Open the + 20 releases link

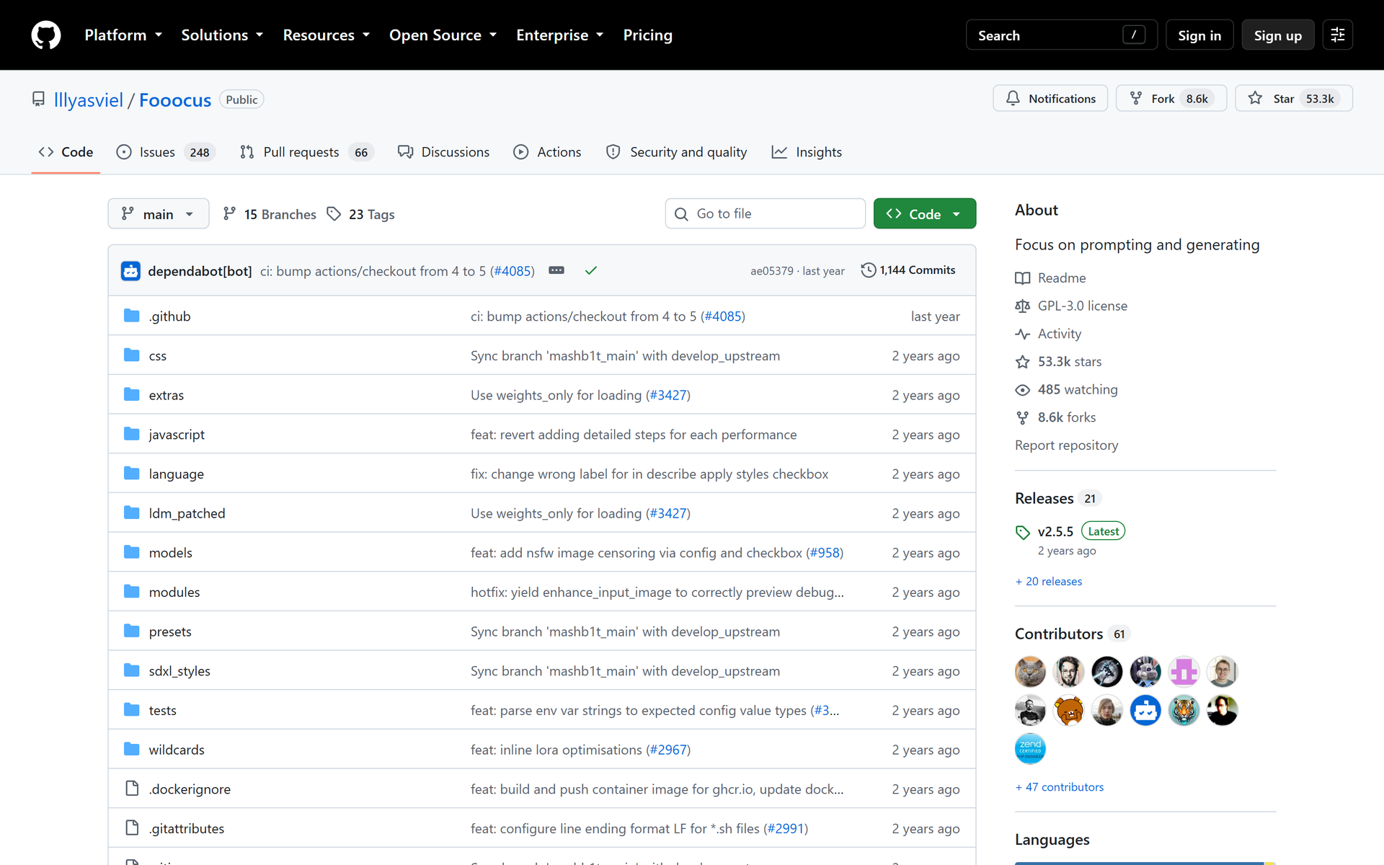pos(1049,581)
